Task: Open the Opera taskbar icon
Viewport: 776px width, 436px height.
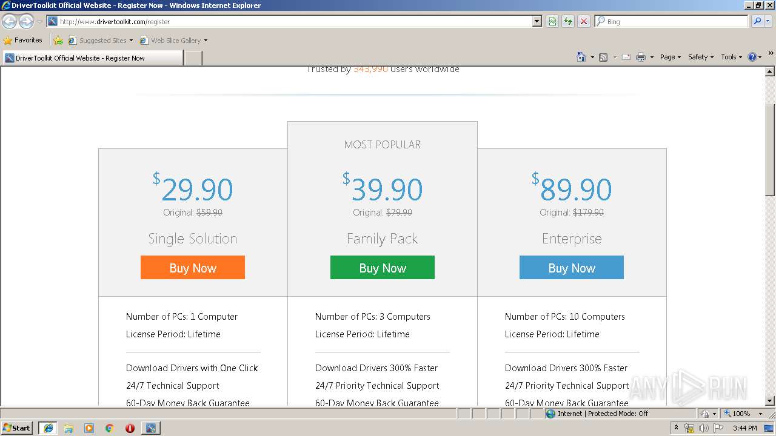Action: tap(130, 428)
